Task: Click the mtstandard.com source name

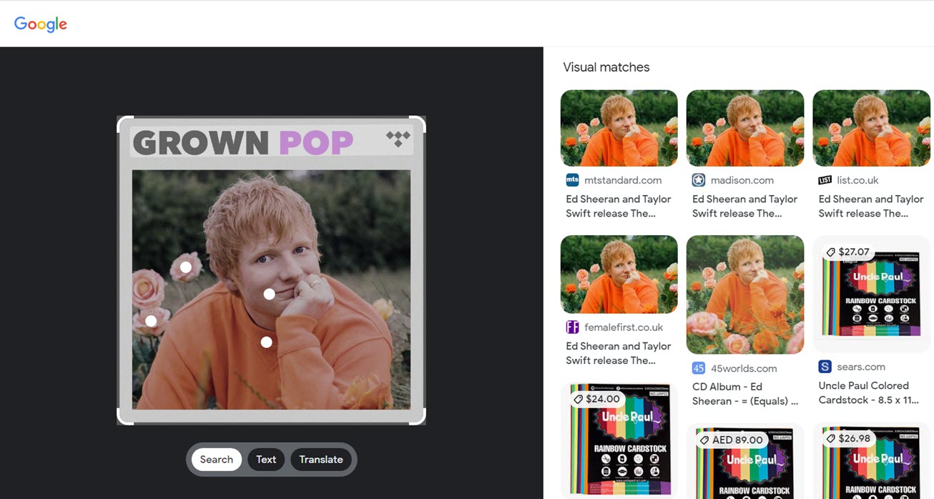Action: [x=623, y=180]
